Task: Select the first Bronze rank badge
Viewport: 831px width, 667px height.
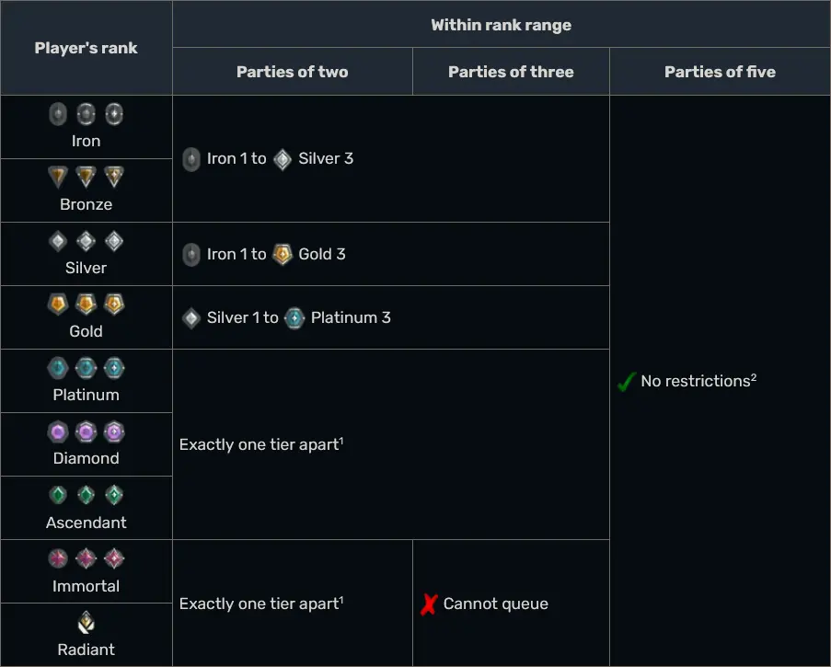Action: [58, 178]
